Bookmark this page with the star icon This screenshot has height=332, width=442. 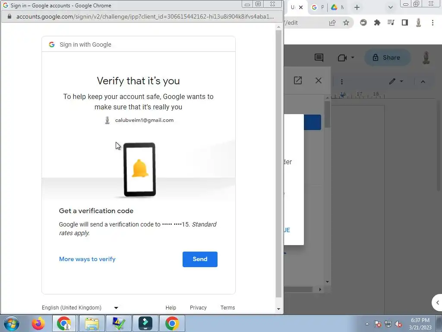tap(346, 22)
